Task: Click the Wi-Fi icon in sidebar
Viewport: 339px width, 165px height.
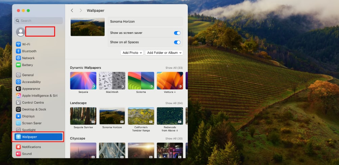Action: click(18, 44)
